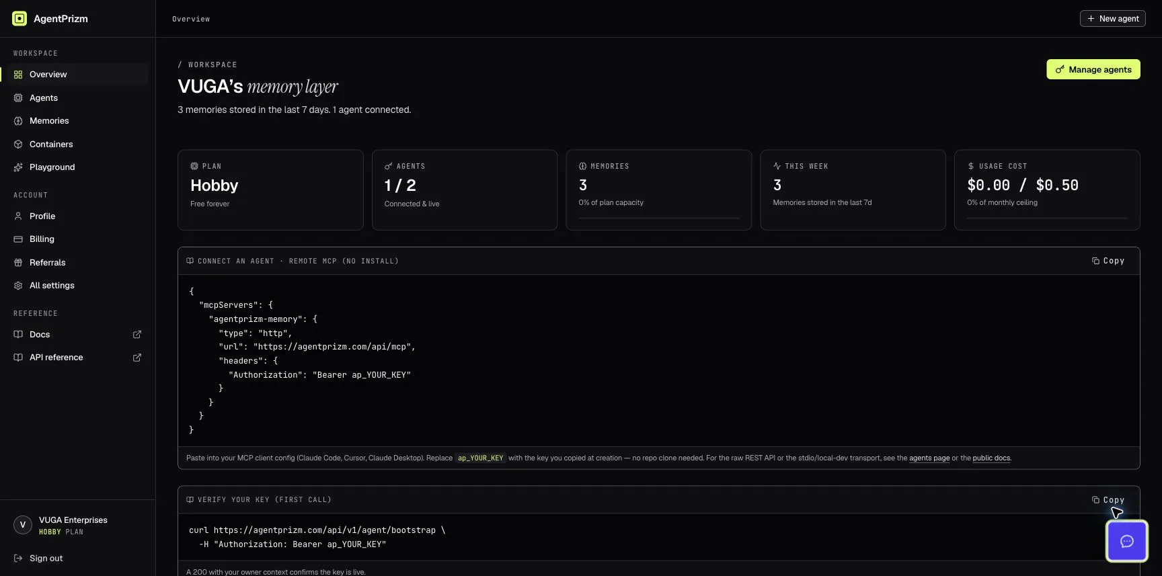
Task: Click external link icon next to Docs
Action: click(137, 335)
